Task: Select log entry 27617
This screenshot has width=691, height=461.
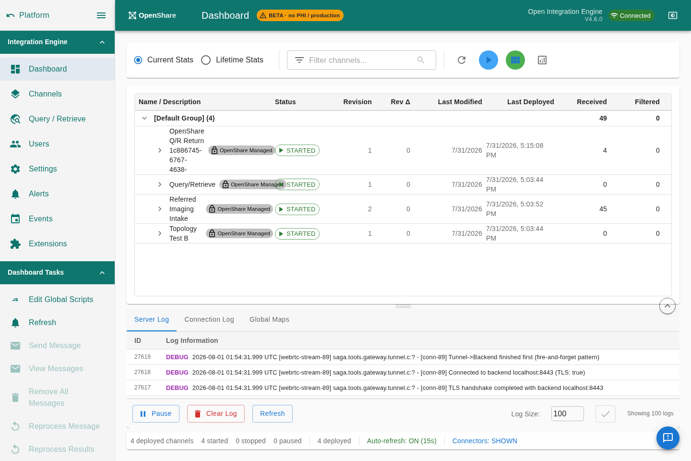Action: [x=403, y=388]
